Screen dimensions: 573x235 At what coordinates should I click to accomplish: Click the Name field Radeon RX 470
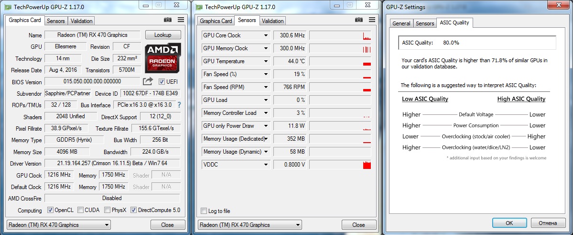[92, 35]
